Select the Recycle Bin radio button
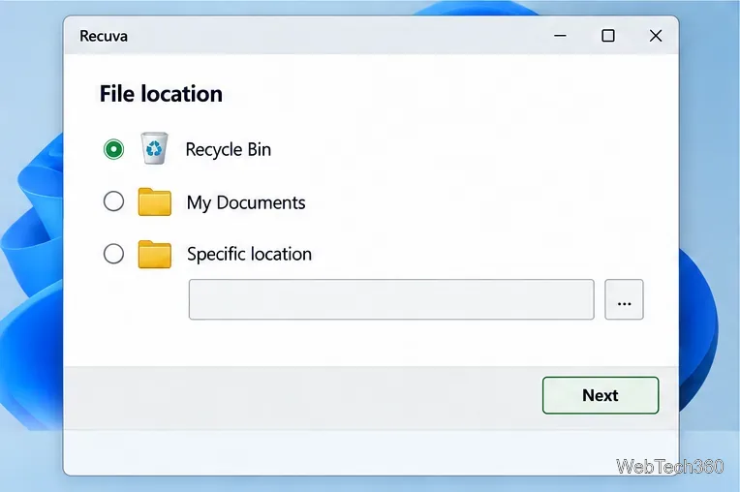This screenshot has height=492, width=740. coord(113,149)
